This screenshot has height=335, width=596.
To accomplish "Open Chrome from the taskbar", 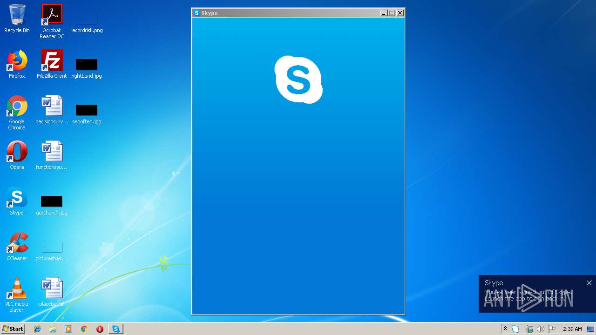I will (84, 329).
